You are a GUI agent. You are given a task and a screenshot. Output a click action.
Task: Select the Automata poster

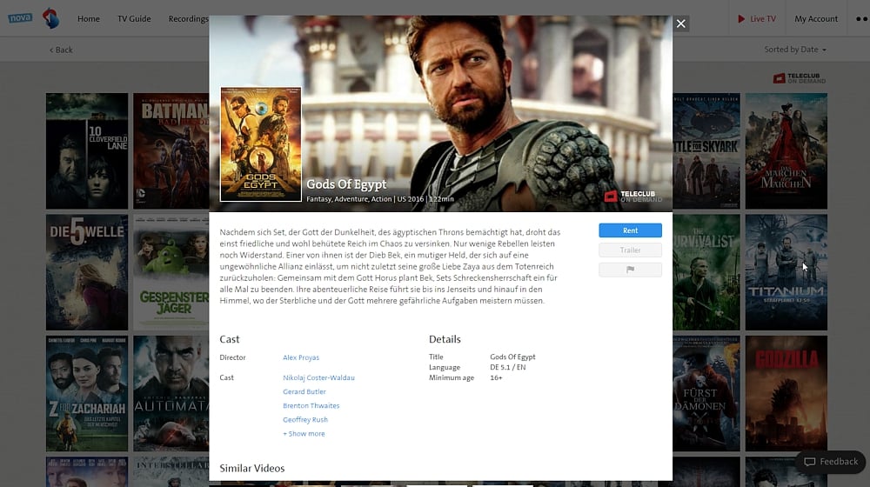click(x=171, y=393)
